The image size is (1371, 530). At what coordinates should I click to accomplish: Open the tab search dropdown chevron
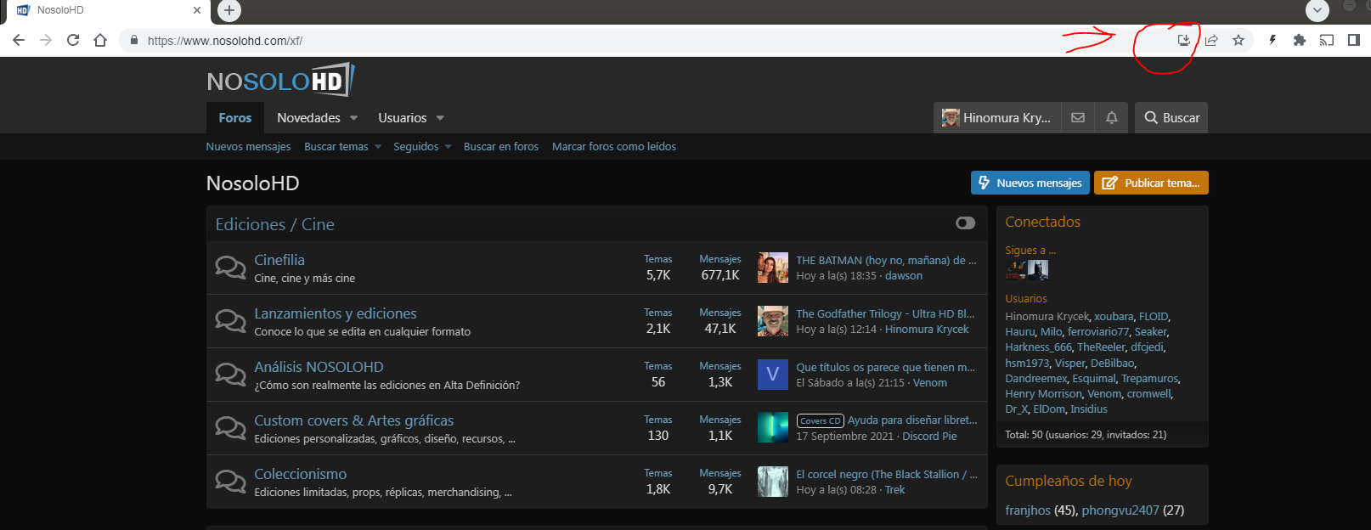click(1317, 10)
